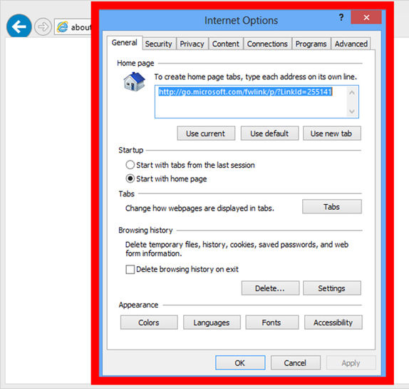Click the Use default button
409x389 pixels.
point(269,133)
